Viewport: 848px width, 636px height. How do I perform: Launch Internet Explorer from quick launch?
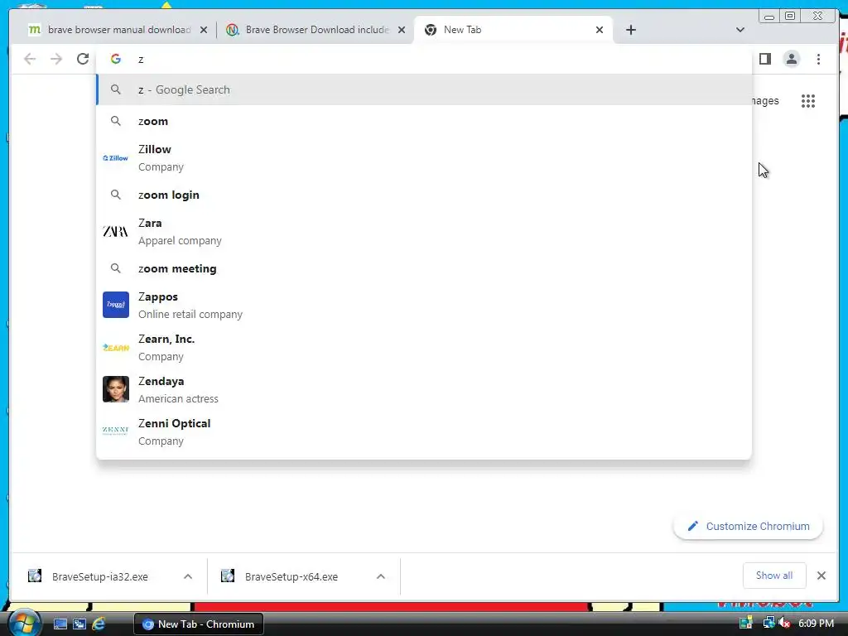[x=99, y=624]
